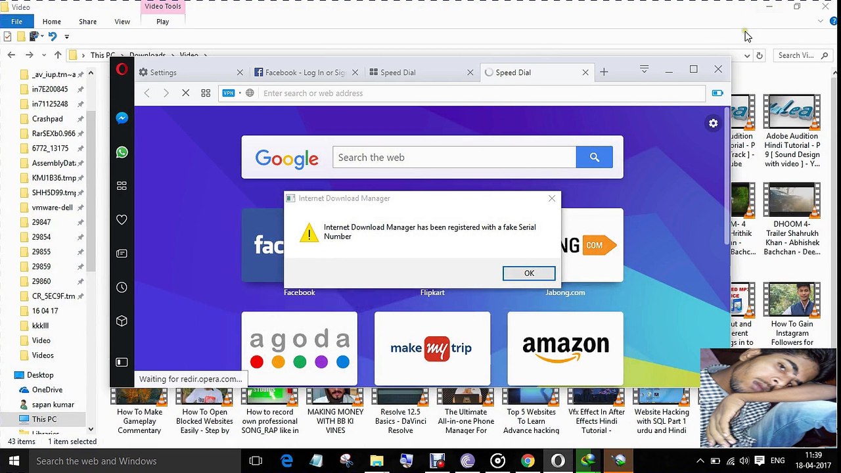Expand the File Explorer ribbon chevron

pos(821,22)
